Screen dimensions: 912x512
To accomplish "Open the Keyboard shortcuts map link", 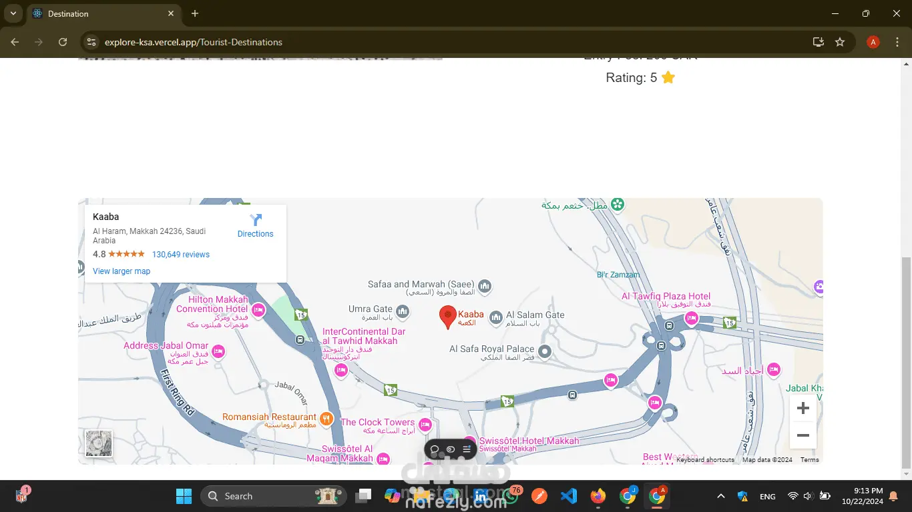I will [x=705, y=460].
